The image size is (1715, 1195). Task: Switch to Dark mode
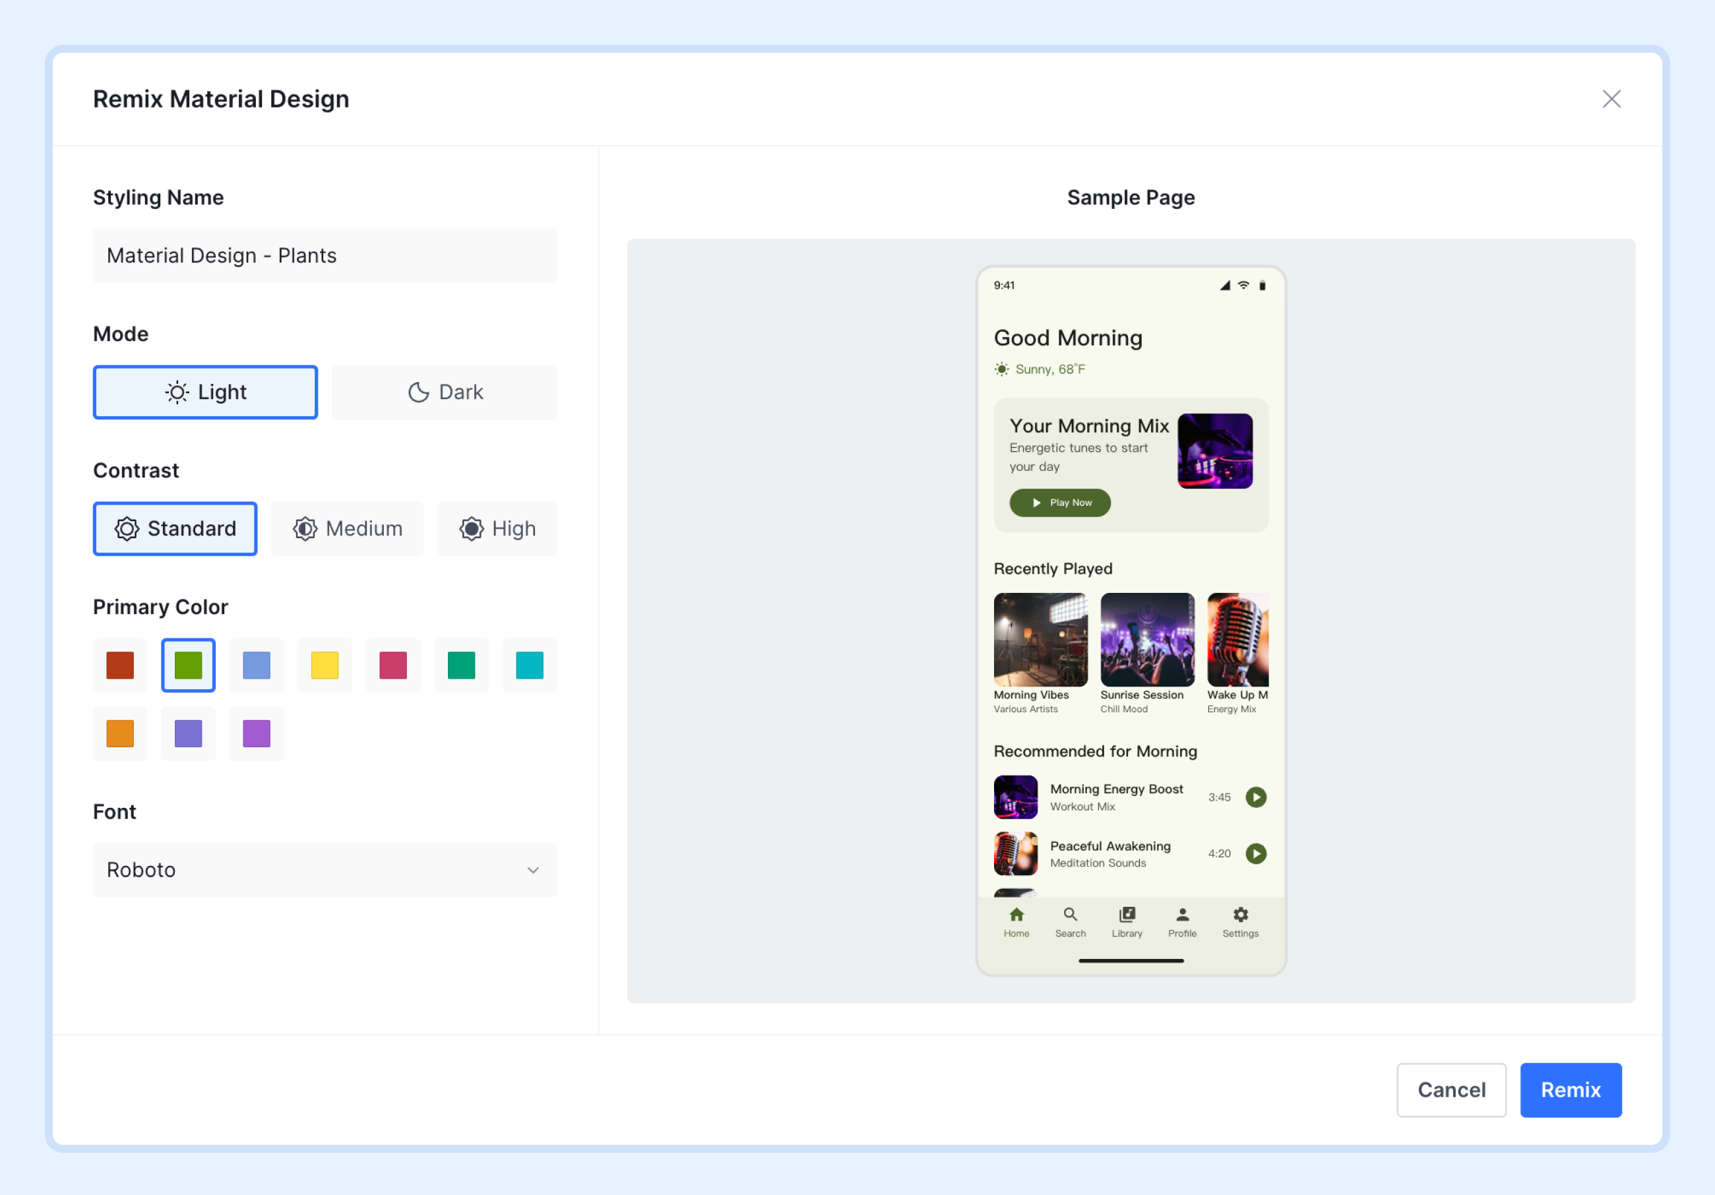pyautogui.click(x=445, y=392)
